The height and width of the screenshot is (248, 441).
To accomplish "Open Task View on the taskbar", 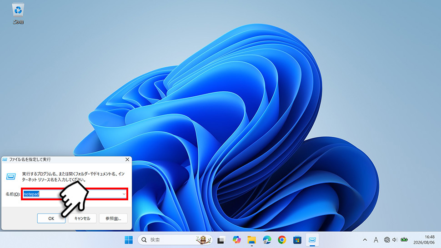I will (x=221, y=240).
